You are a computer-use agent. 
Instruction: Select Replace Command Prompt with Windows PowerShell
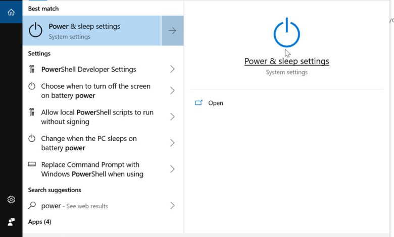103,169
